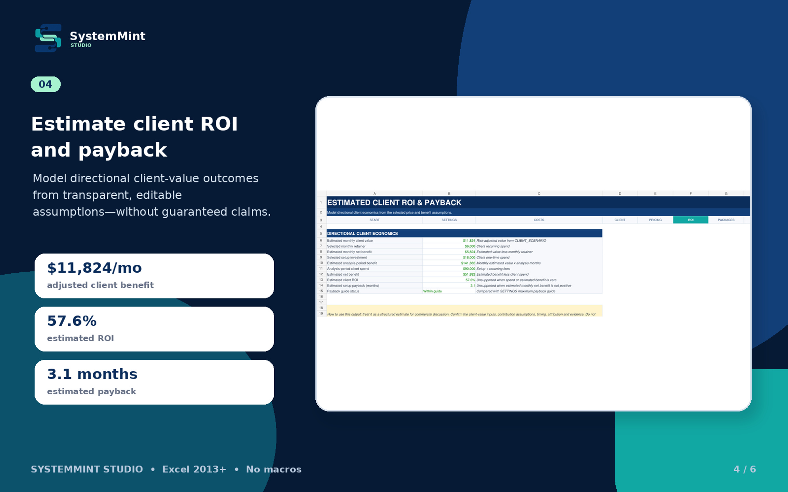Select column B header in the spreadsheet
The image size is (788, 492).
[449, 193]
